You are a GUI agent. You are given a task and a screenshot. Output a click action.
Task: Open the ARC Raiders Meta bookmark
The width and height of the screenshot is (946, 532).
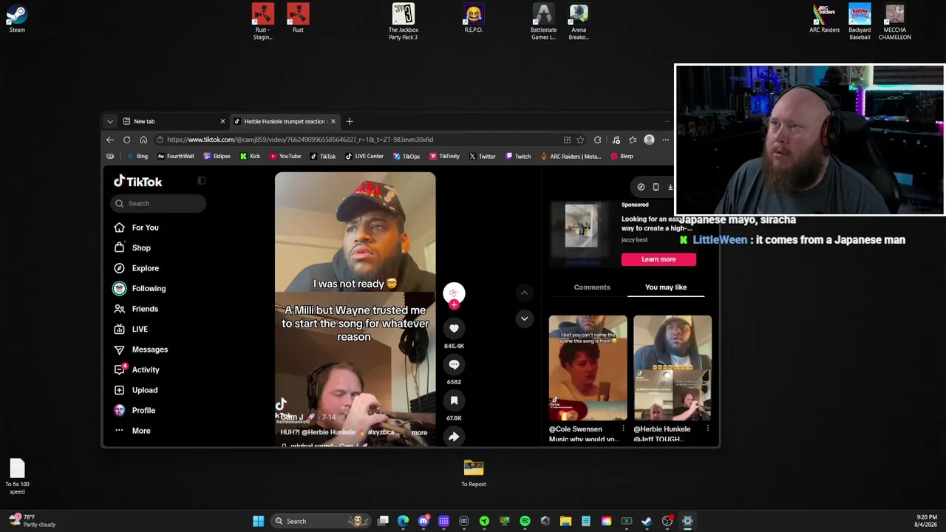571,157
